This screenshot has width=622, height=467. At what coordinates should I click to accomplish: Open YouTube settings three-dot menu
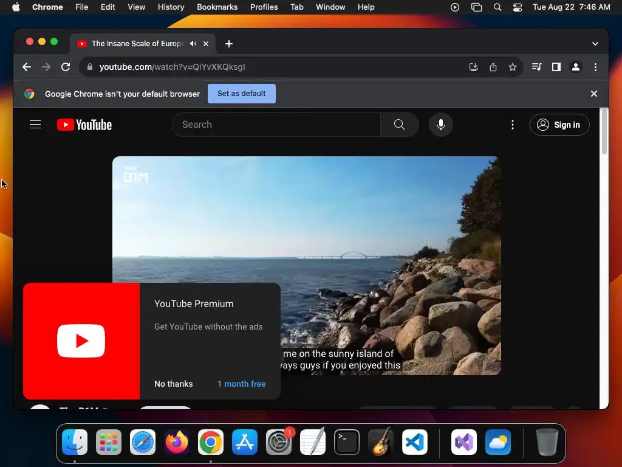pyautogui.click(x=513, y=125)
